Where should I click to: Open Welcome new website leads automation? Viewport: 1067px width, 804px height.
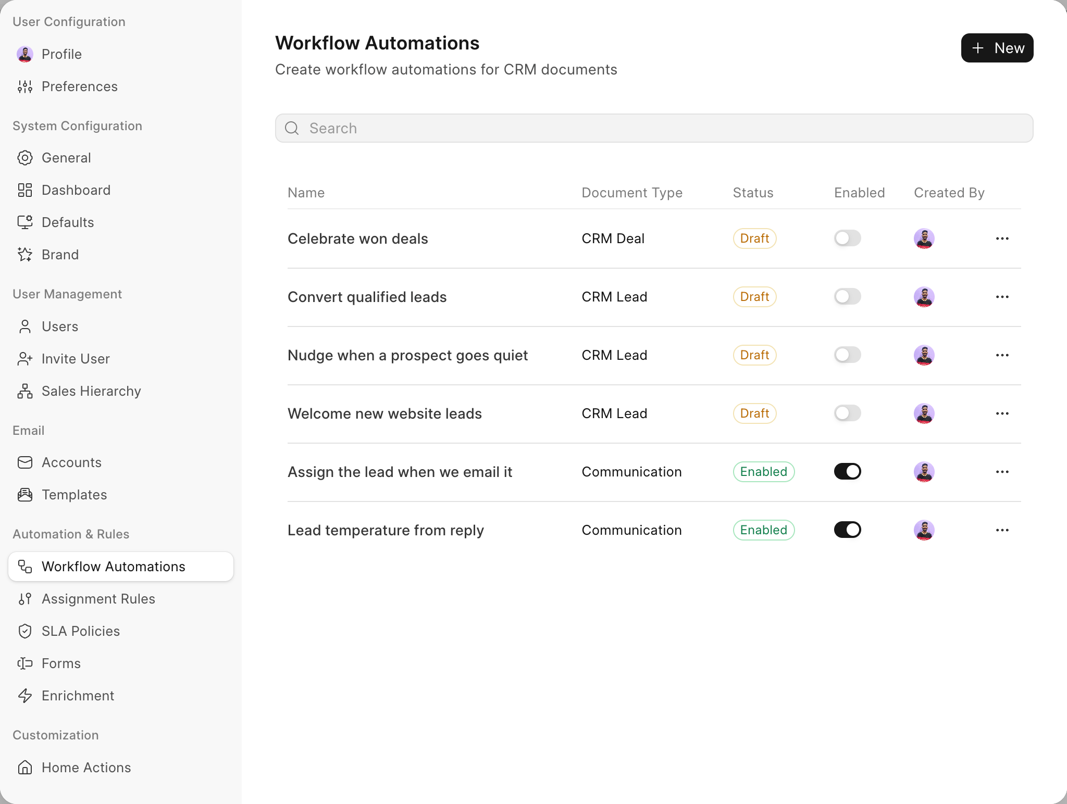click(x=384, y=413)
